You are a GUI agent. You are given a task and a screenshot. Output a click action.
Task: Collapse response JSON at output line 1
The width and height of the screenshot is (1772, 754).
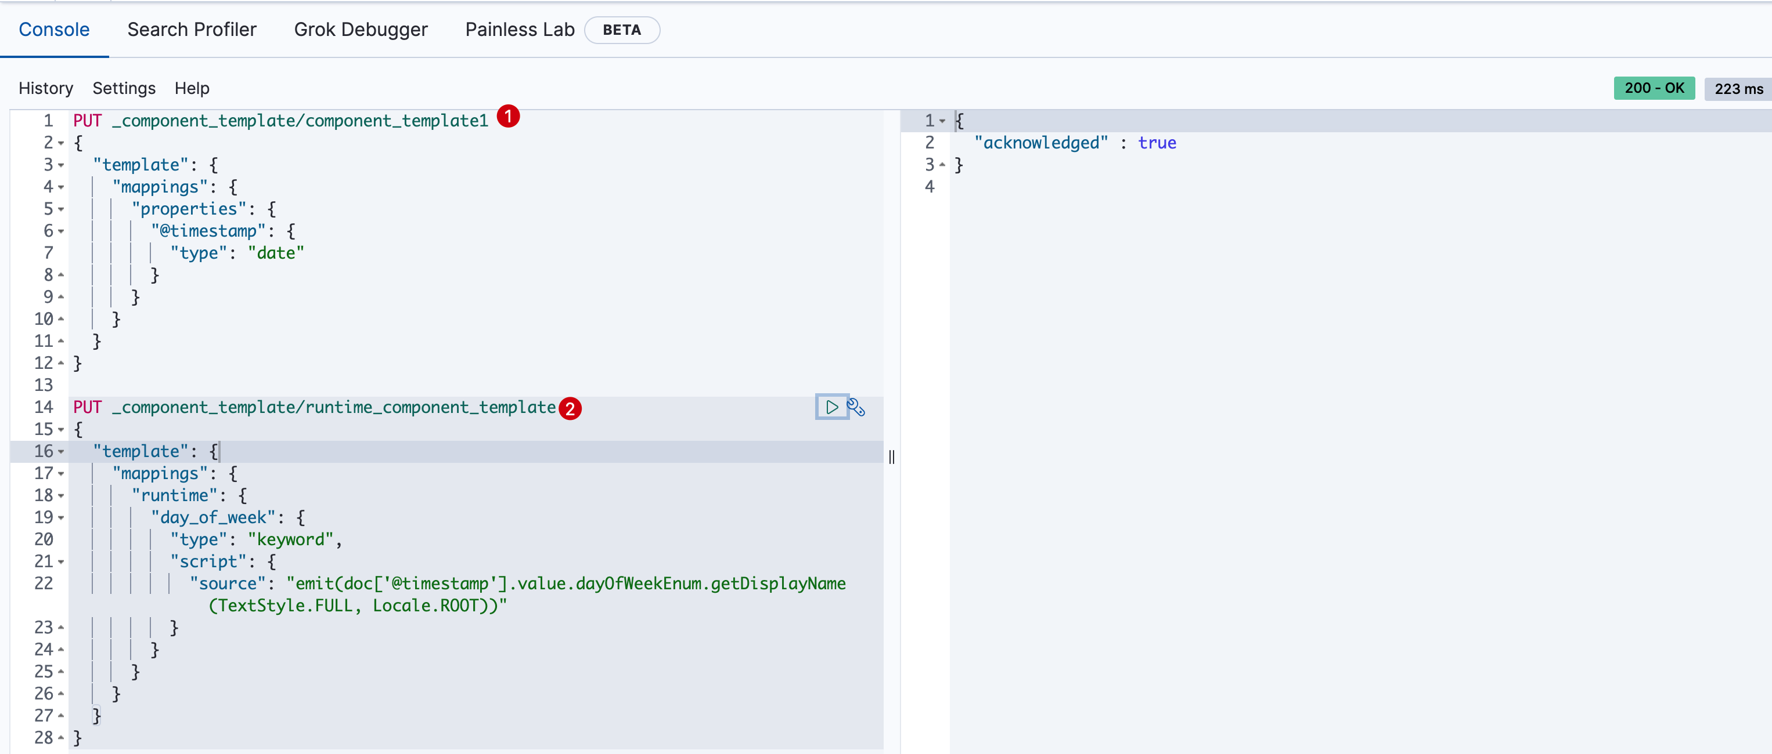[942, 121]
